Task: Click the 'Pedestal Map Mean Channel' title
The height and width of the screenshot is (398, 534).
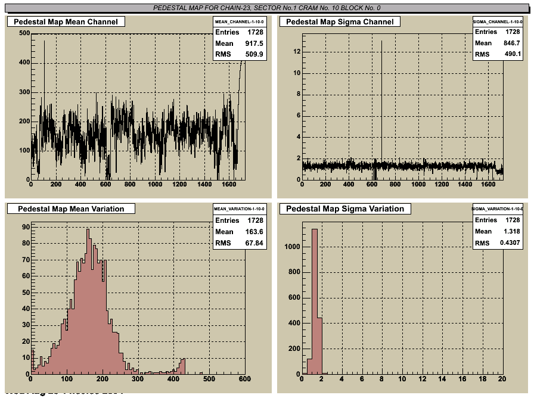Action: [66, 22]
